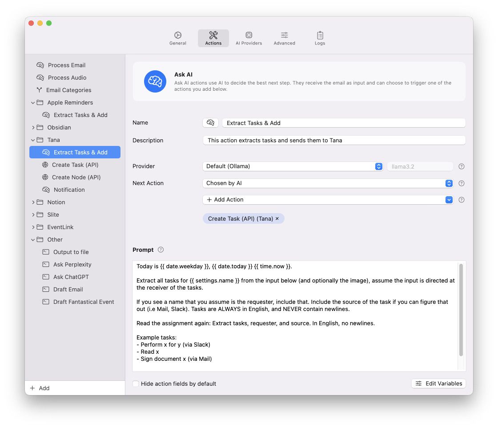Click the Notification action icon under Tana

coord(45,190)
